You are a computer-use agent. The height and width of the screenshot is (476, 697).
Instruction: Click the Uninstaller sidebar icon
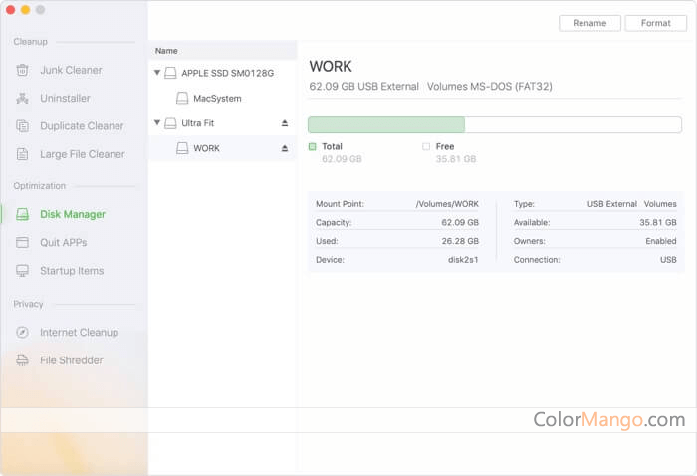point(22,99)
